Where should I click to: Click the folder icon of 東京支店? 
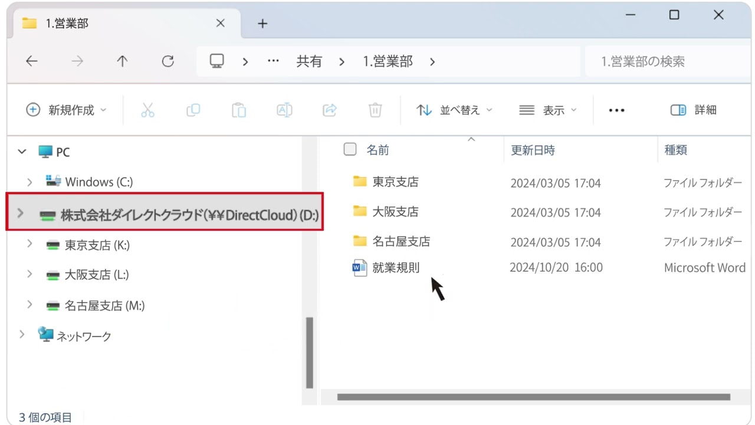click(x=360, y=181)
